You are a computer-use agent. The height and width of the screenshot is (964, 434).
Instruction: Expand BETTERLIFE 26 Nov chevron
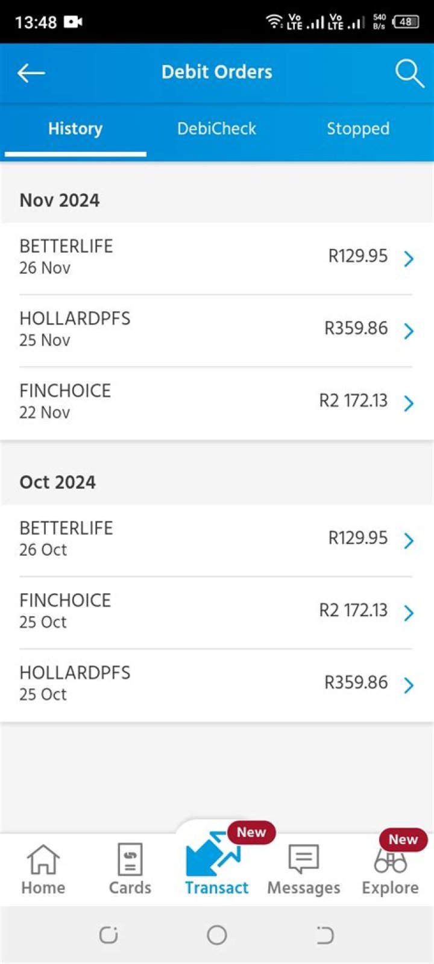(409, 259)
